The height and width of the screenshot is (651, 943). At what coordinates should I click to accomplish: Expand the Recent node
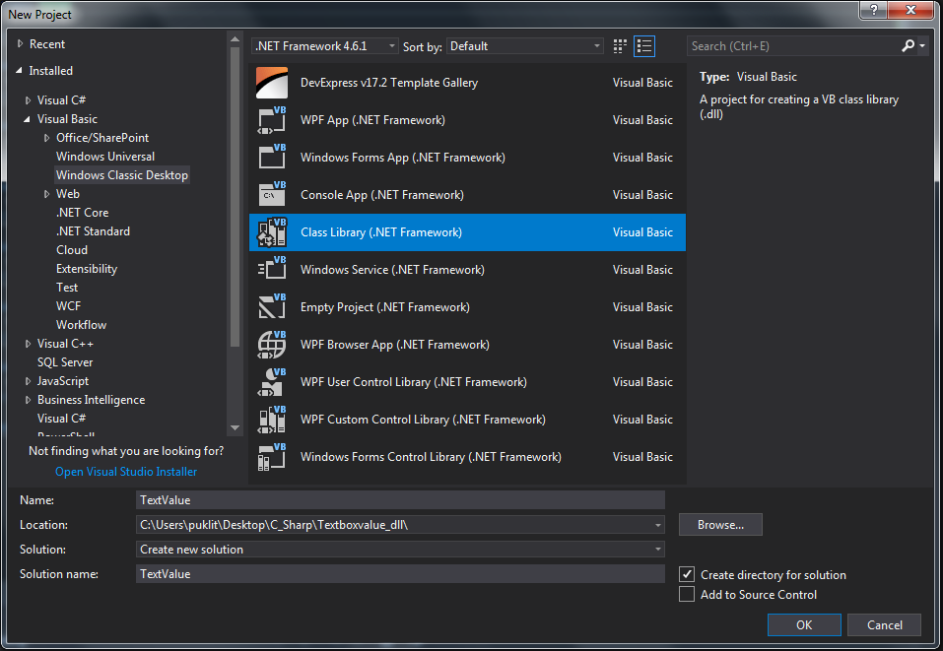(x=21, y=44)
